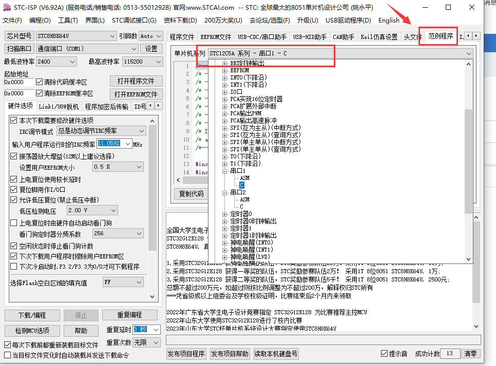Open the IRC调节模式 dropdown

point(142,131)
